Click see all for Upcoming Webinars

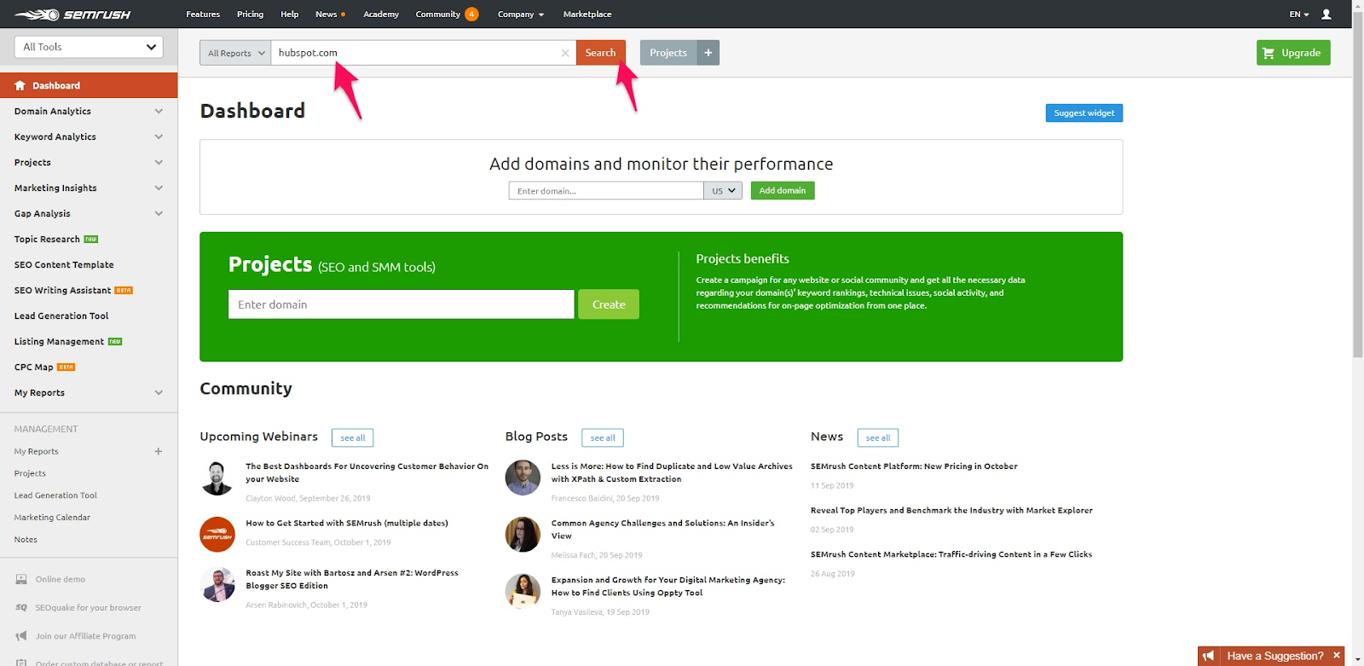(353, 438)
